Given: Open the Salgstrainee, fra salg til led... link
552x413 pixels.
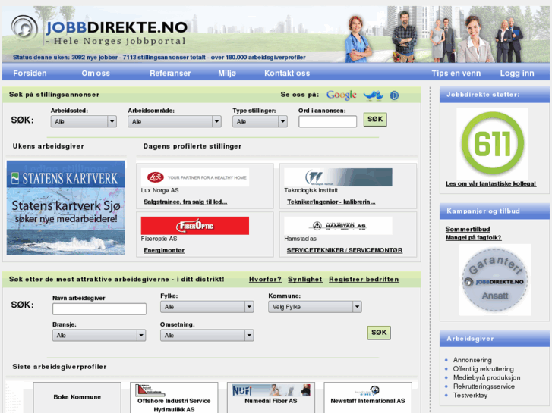Looking at the screenshot, I should (185, 202).
